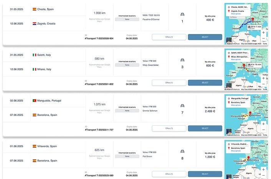Click the red Zagreb destination pin on map

click(253, 19)
